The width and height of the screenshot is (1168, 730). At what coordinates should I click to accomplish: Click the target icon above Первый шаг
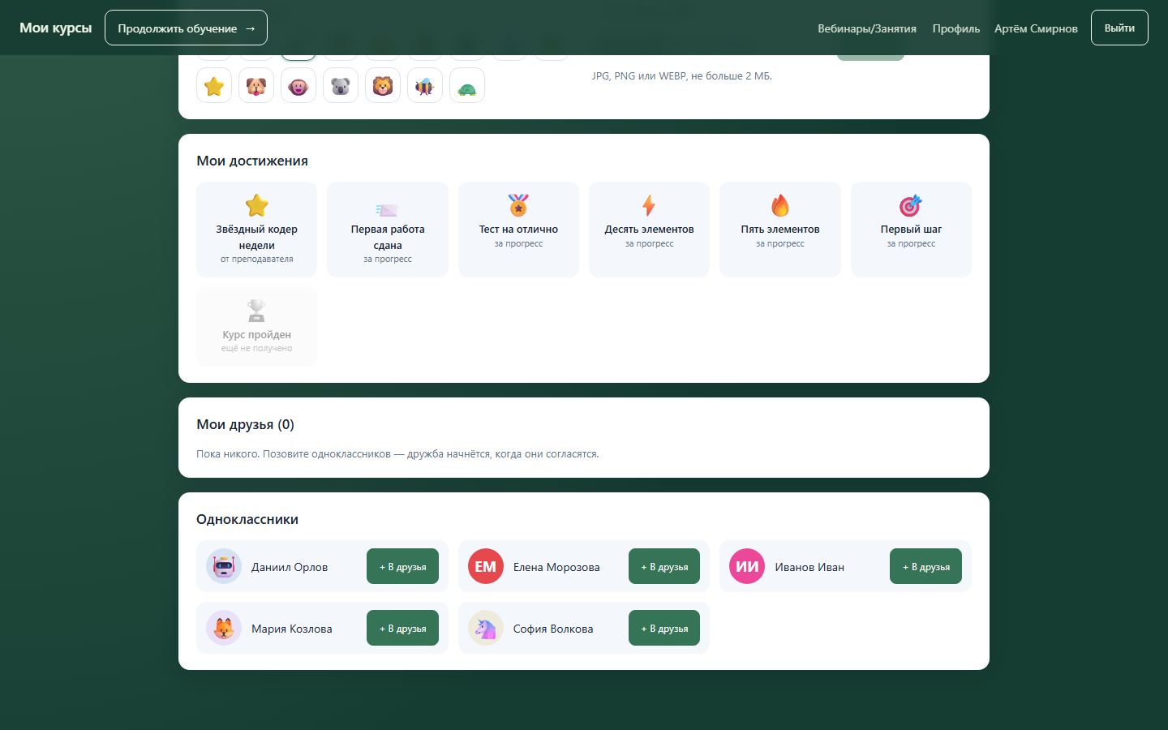point(911,205)
